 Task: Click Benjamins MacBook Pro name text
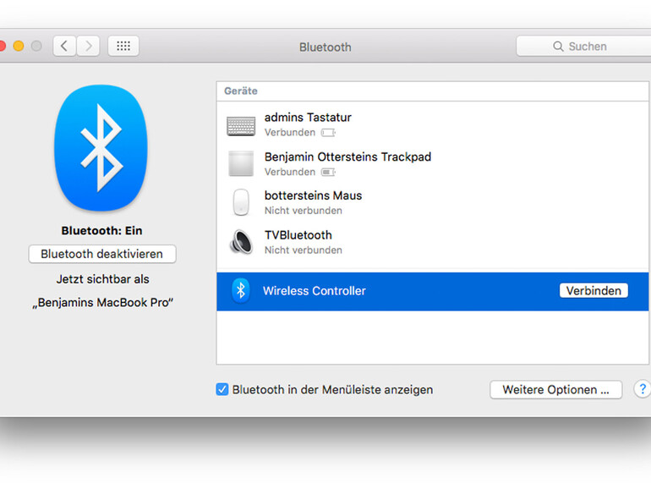(102, 303)
